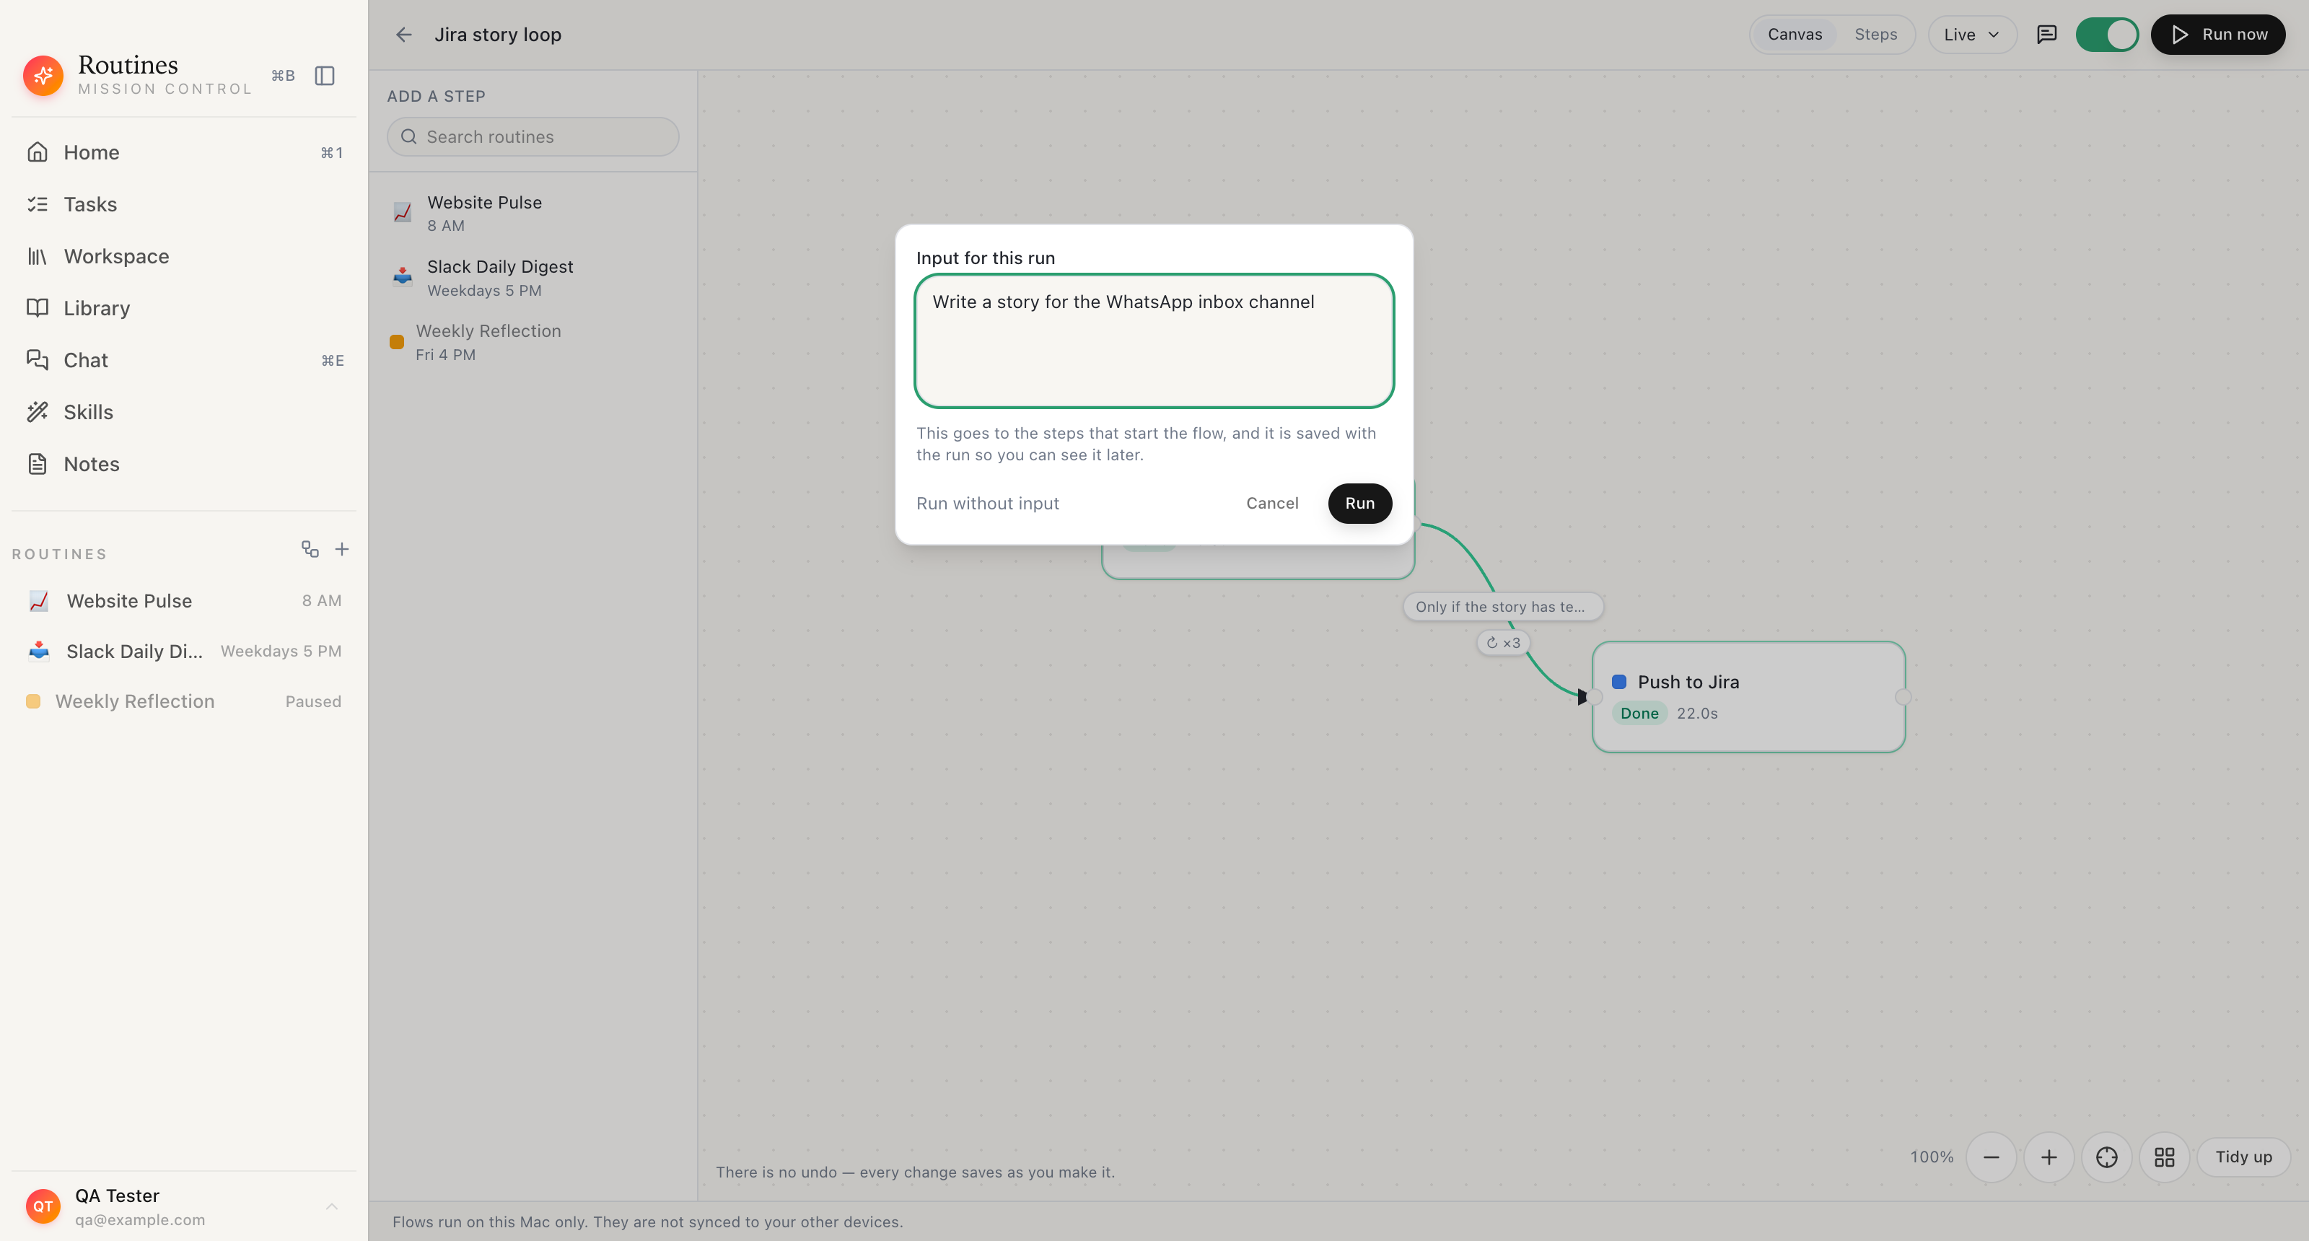This screenshot has width=2309, height=1241.
Task: Open Slack Daily Digest routine in sidebar
Action: pyautogui.click(x=184, y=652)
